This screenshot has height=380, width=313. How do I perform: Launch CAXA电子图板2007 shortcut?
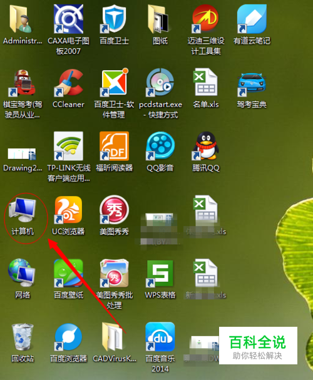(x=69, y=19)
